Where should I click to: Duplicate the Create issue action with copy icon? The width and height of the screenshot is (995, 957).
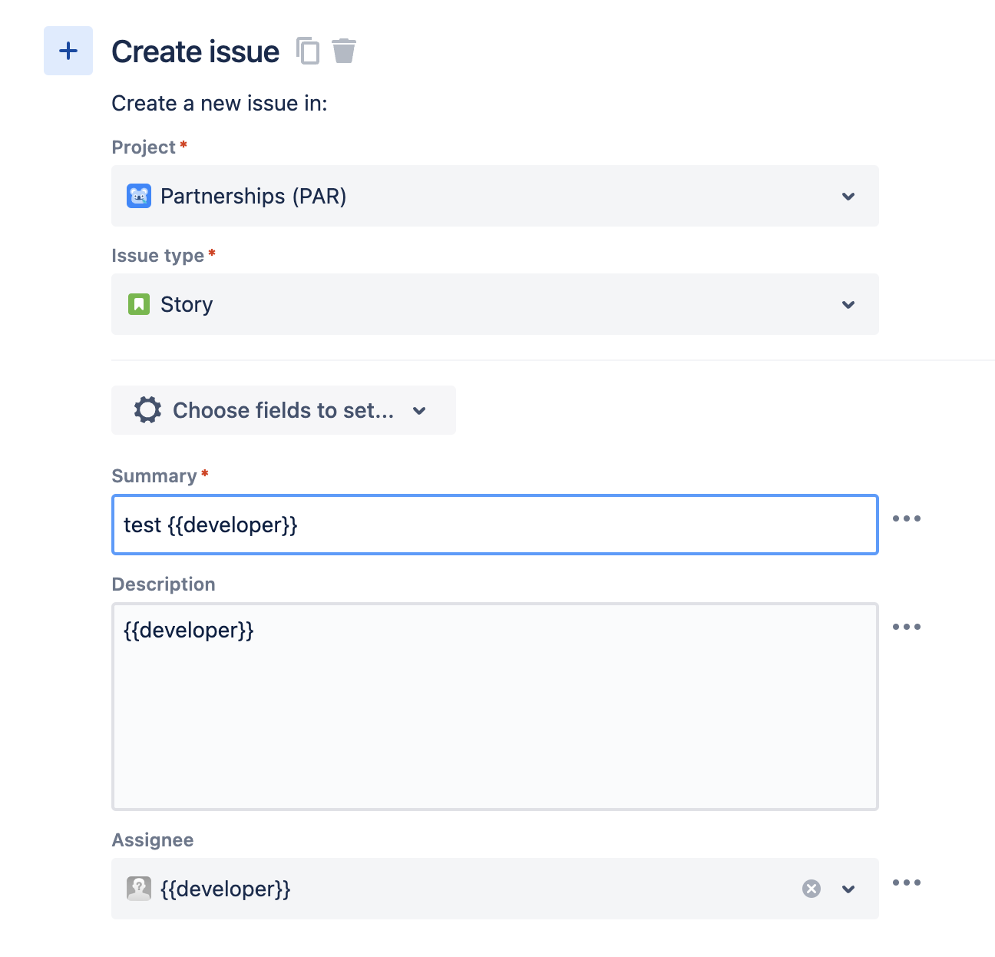click(x=308, y=51)
